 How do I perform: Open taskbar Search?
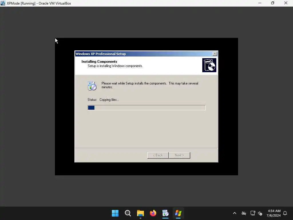[x=128, y=213]
